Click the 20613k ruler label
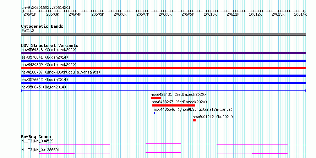The height and width of the screenshot is (158, 316). [x=278, y=14]
